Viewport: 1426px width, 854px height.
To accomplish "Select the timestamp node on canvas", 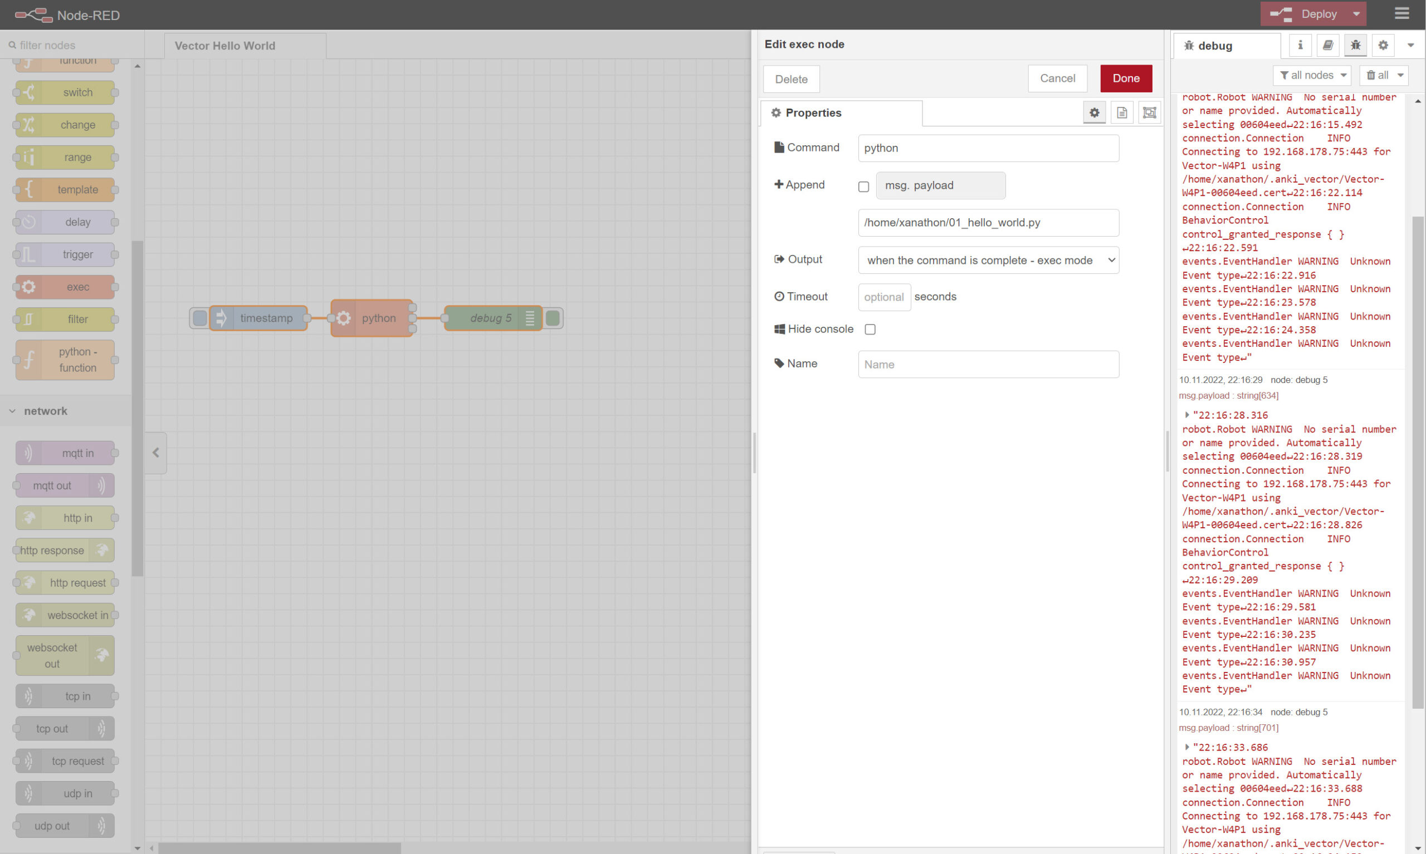I will (x=258, y=318).
